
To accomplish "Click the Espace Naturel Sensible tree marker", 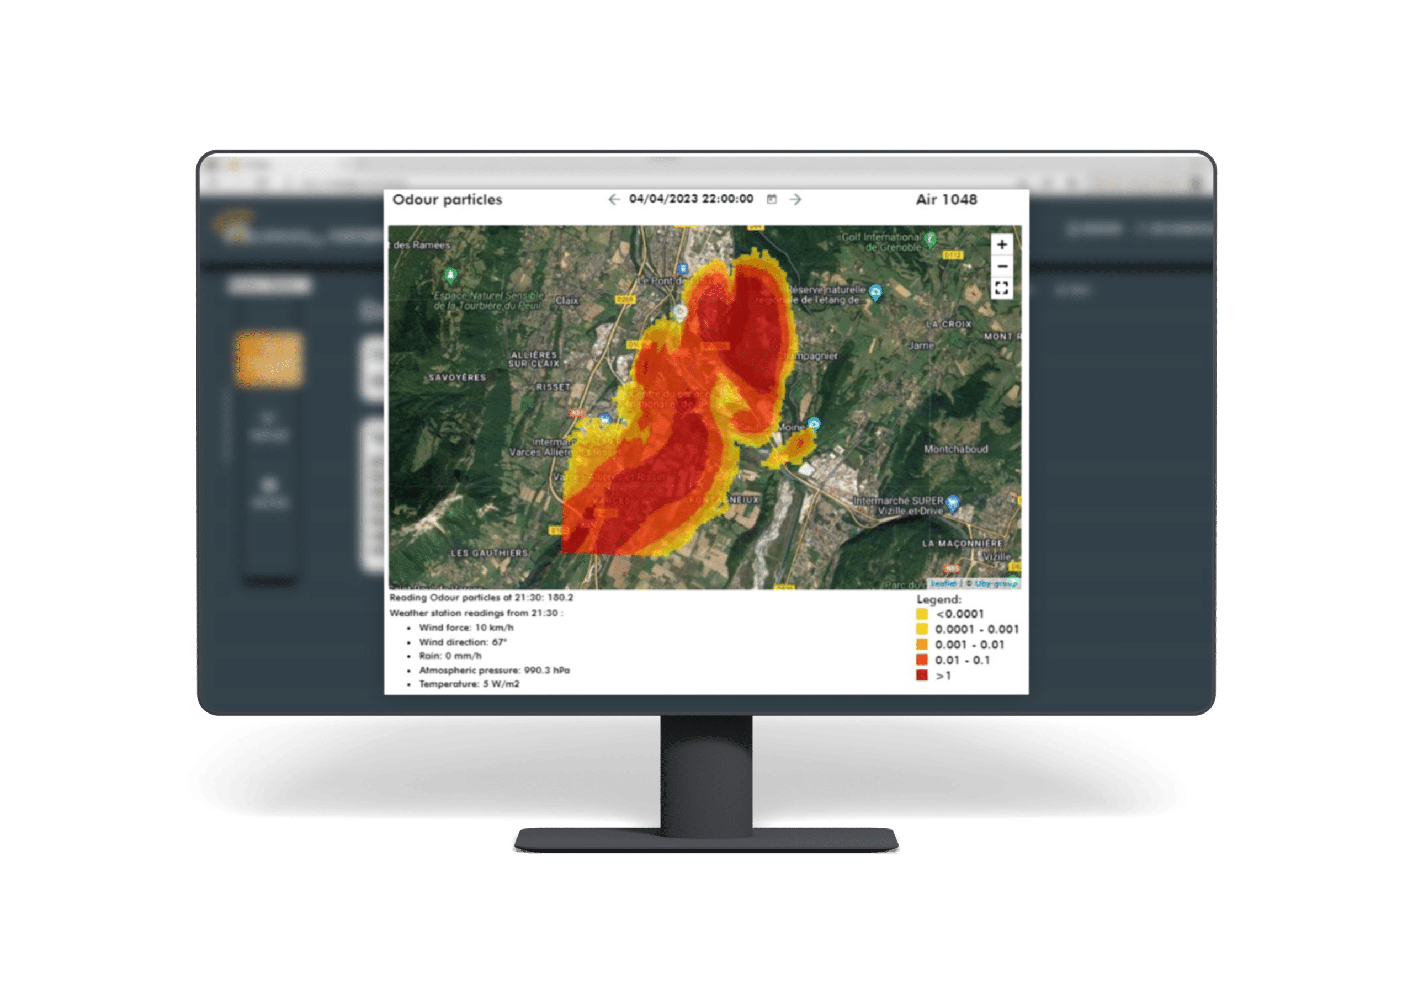I will pyautogui.click(x=450, y=274).
